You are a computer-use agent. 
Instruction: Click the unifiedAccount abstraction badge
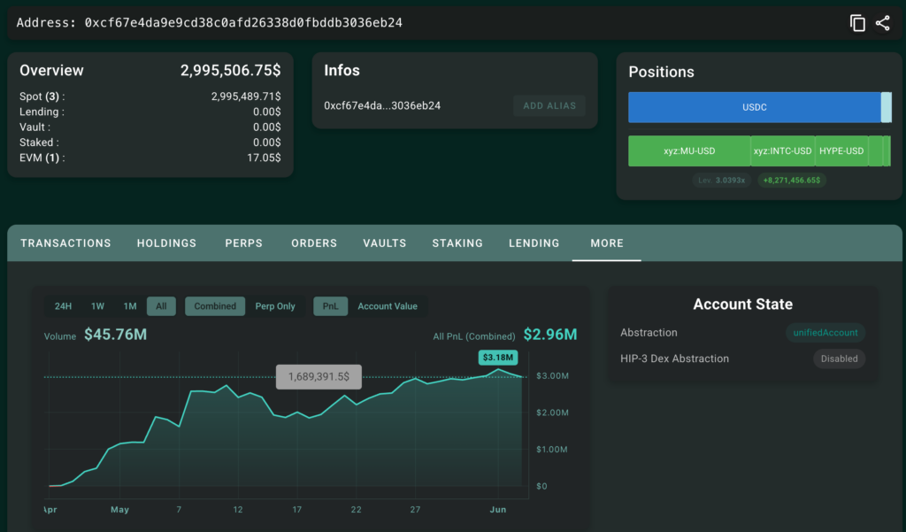point(825,333)
